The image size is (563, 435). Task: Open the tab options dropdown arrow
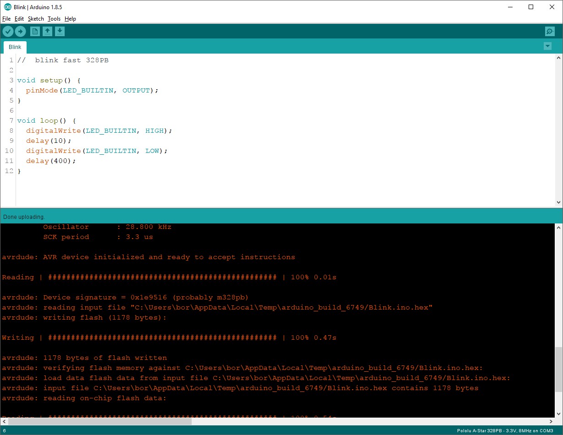point(547,46)
